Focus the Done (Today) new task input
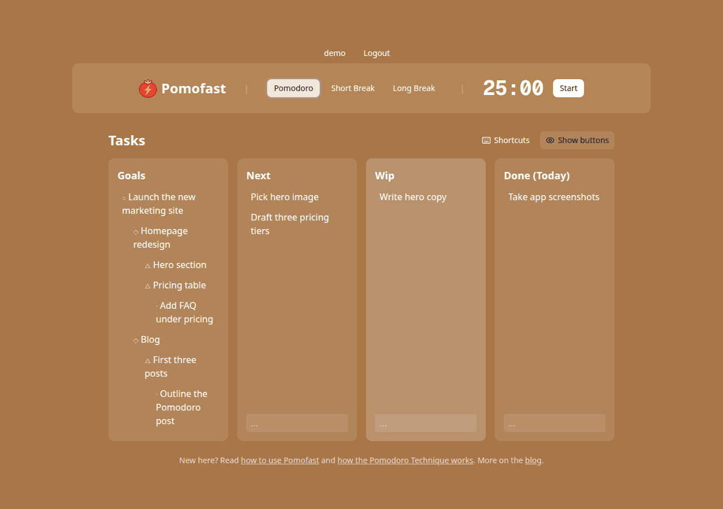Screen dimensions: 723x509 555,423
